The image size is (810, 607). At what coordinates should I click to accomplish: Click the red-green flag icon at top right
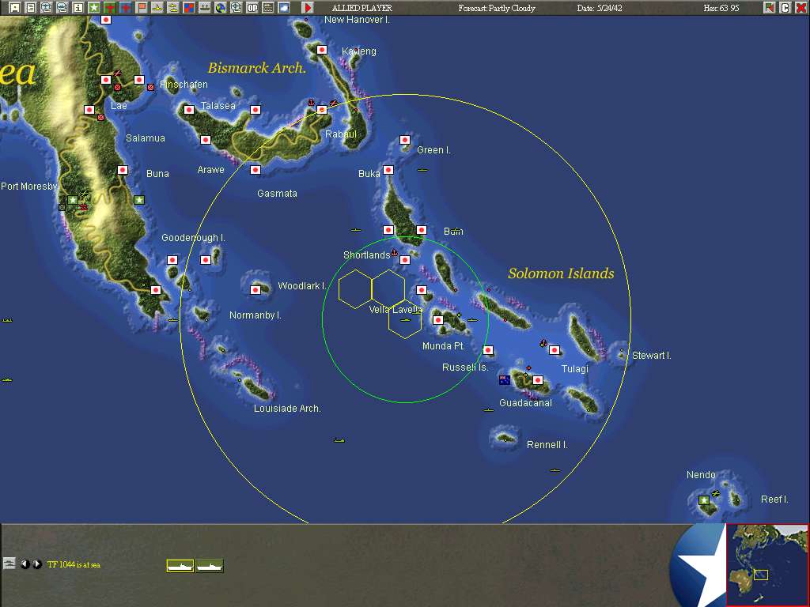[x=769, y=8]
